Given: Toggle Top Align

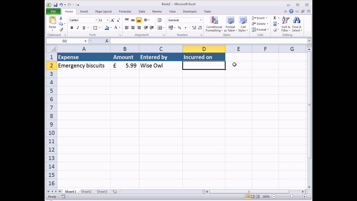Looking at the screenshot, I should pos(127,20).
